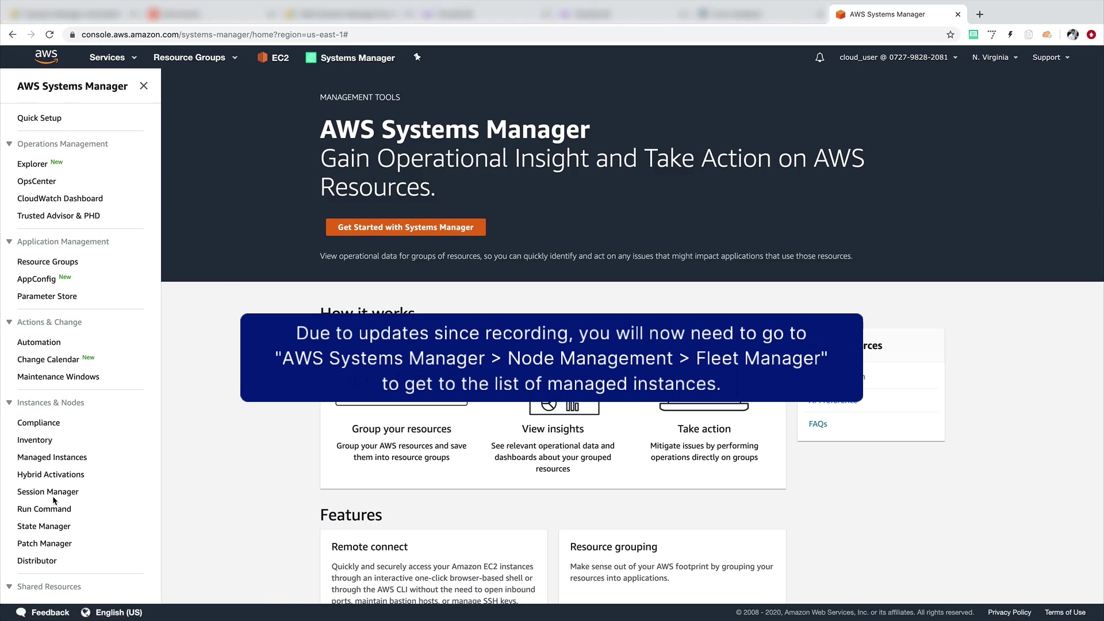Close the AWS Systems Manager sidebar
1104x621 pixels.
point(144,86)
